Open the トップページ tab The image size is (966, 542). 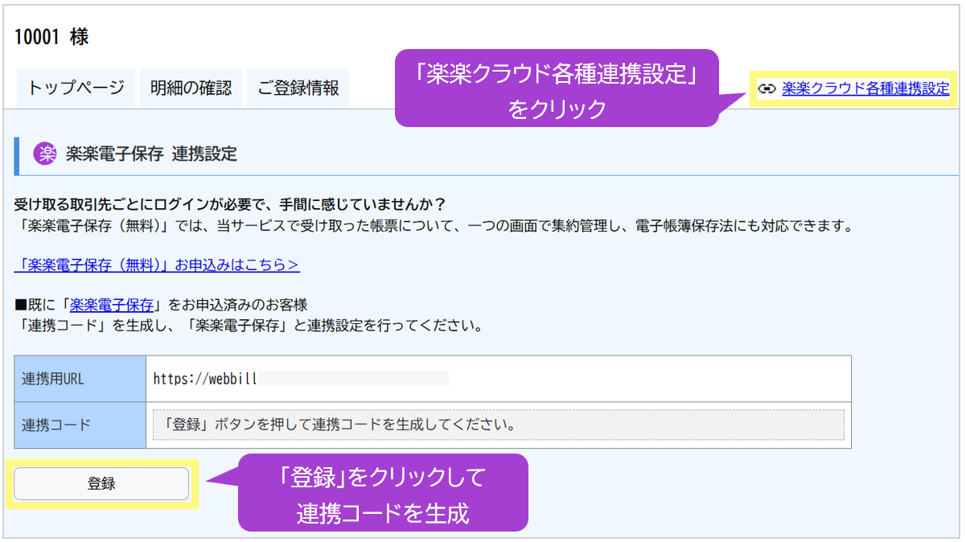pyautogui.click(x=76, y=88)
